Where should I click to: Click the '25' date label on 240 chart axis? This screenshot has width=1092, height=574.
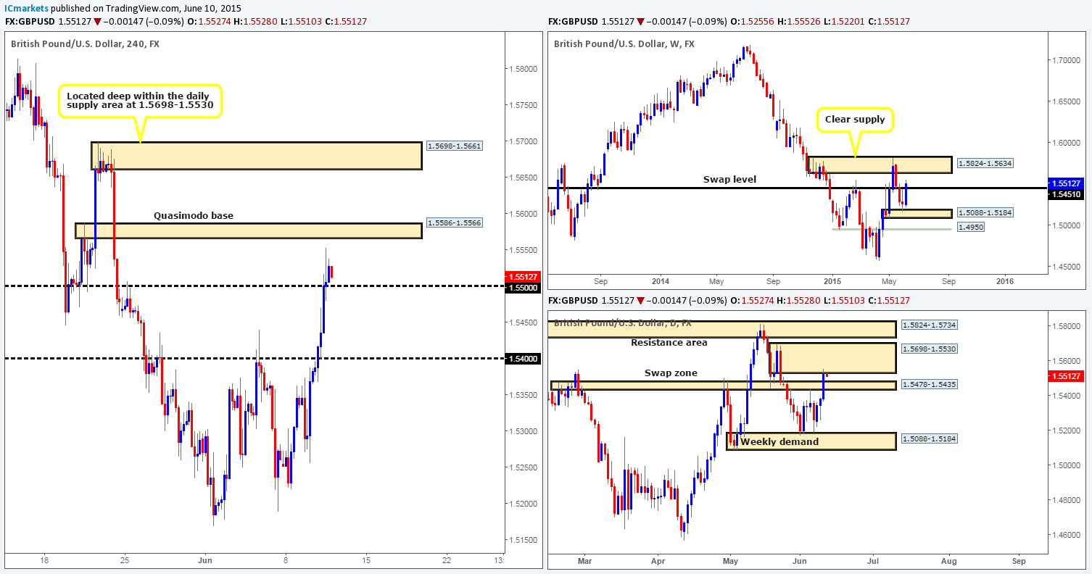coord(125,560)
